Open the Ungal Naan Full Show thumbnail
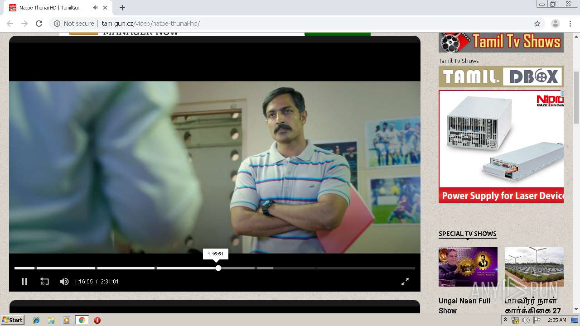 pyautogui.click(x=468, y=267)
